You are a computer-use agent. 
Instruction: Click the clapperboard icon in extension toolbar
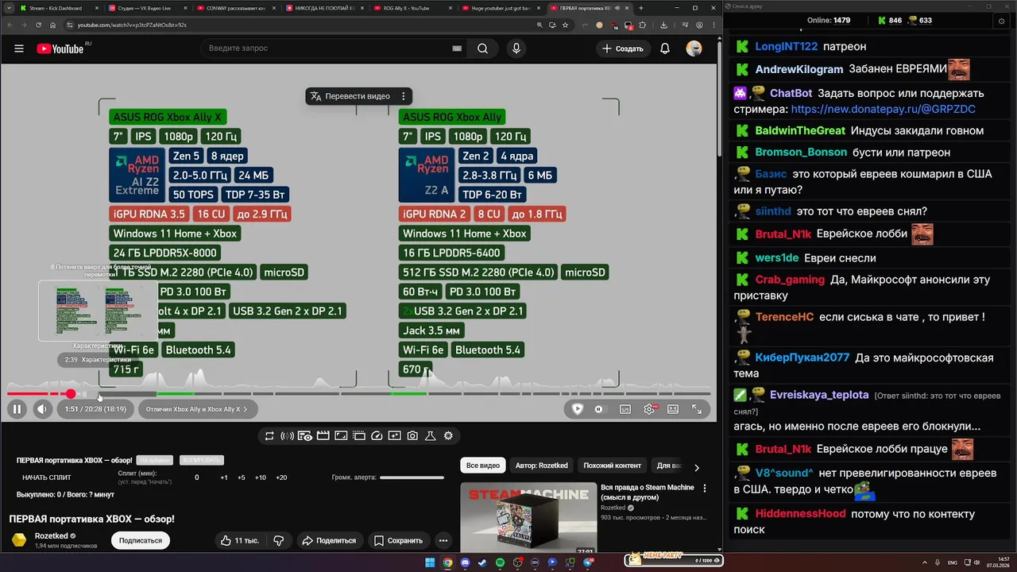click(x=323, y=435)
